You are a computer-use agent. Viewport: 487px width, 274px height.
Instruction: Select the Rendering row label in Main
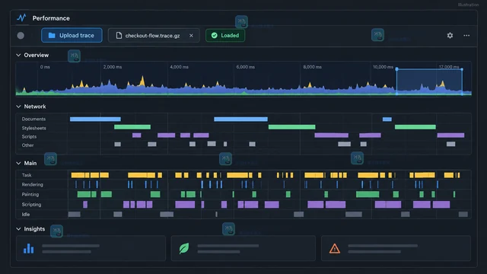pos(32,184)
